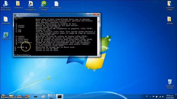Show hidden tray icons arrow
The width and height of the screenshot is (177, 99).
(x=150, y=97)
